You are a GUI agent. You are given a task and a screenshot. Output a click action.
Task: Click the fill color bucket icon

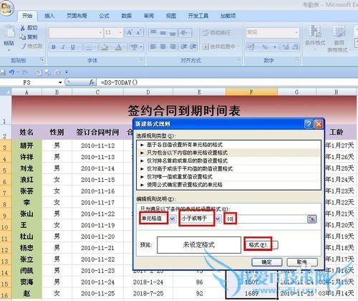pyautogui.click(x=105, y=47)
